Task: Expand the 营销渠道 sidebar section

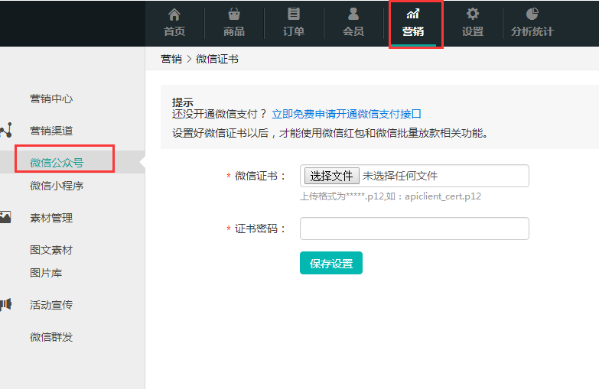Action: tap(51, 131)
